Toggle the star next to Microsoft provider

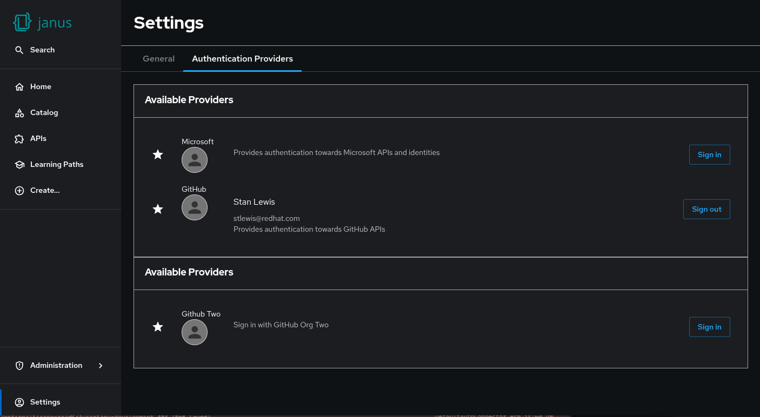[x=158, y=154]
